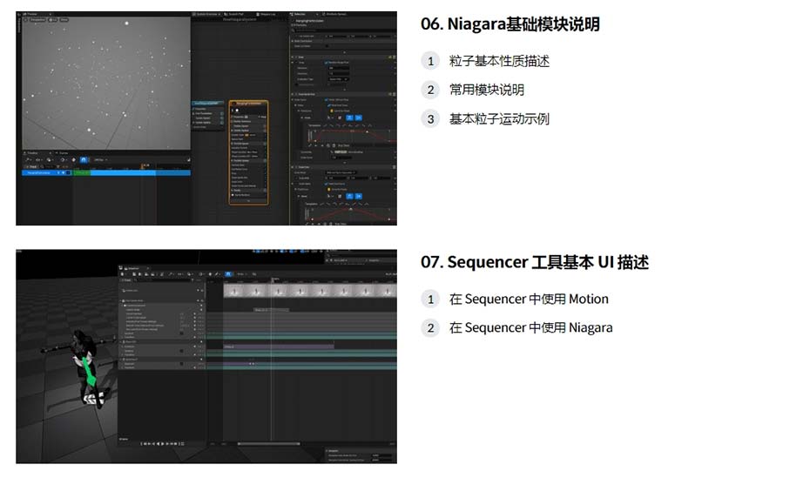810x478 pixels.
Task: Select the item 基本粒子运动示例
Action: 499,118
